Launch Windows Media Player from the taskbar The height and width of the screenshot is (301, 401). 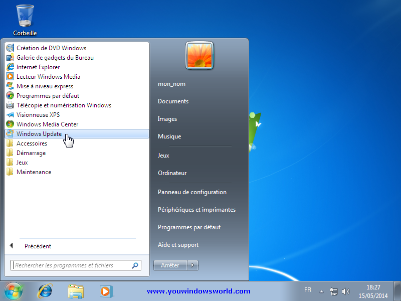coord(106,291)
